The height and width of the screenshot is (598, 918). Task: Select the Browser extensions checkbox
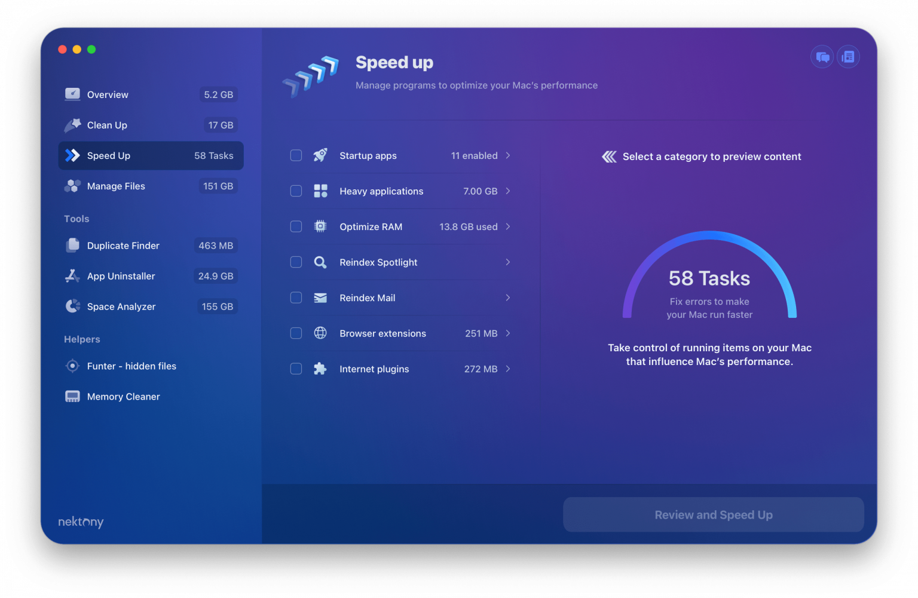click(x=296, y=333)
